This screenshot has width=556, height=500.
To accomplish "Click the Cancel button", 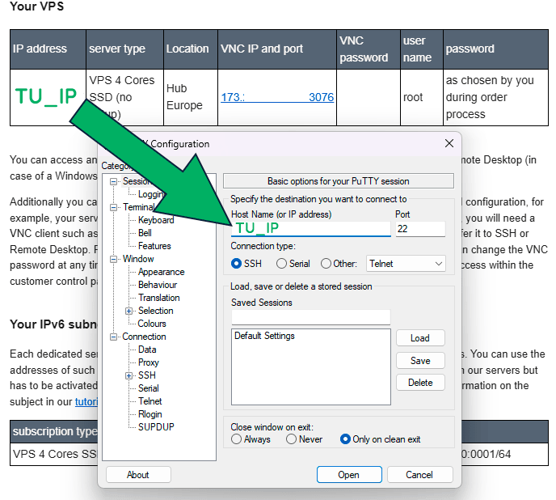I will click(x=420, y=475).
